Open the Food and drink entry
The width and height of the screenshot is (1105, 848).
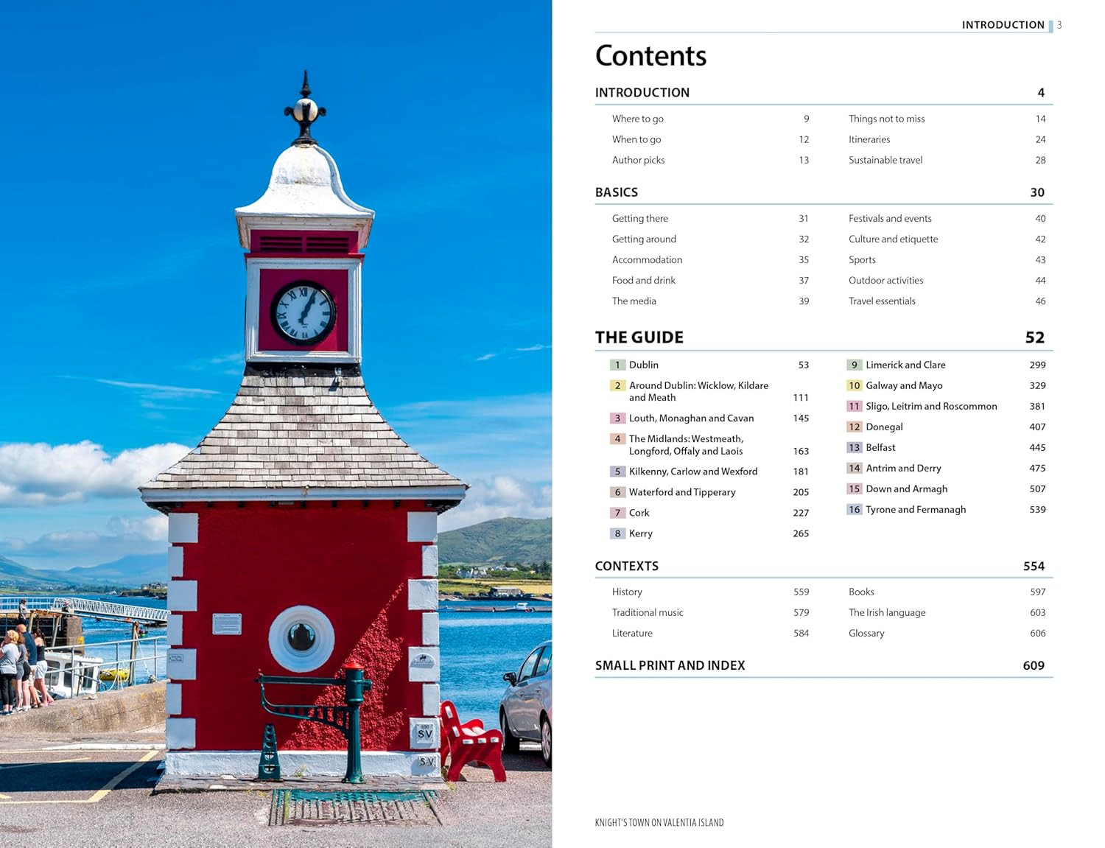643,281
